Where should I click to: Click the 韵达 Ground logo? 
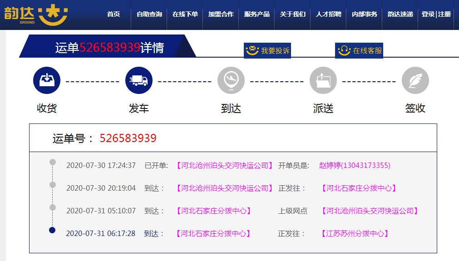tap(36, 15)
